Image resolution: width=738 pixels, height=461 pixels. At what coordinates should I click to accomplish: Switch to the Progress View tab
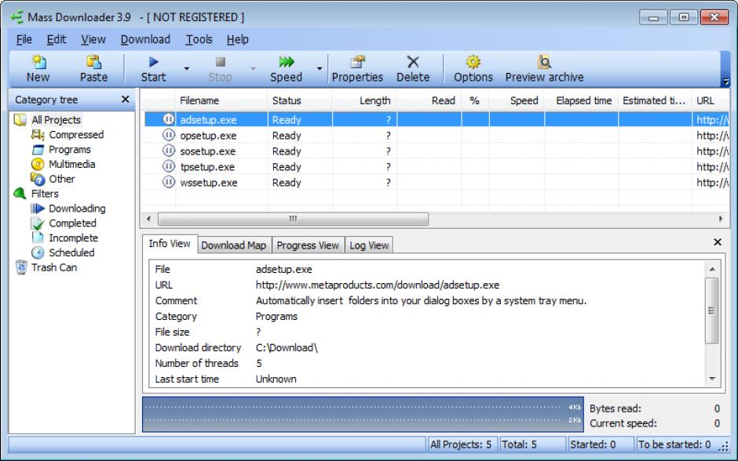(308, 245)
